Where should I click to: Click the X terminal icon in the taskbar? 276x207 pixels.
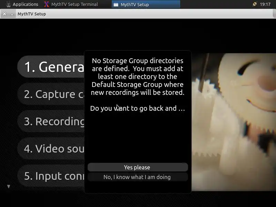[47, 4]
